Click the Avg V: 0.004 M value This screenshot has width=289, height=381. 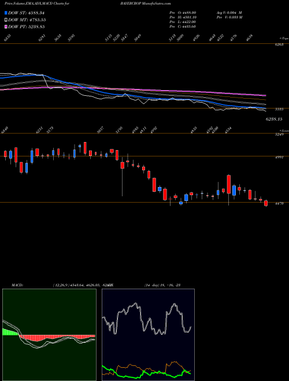tap(229, 12)
